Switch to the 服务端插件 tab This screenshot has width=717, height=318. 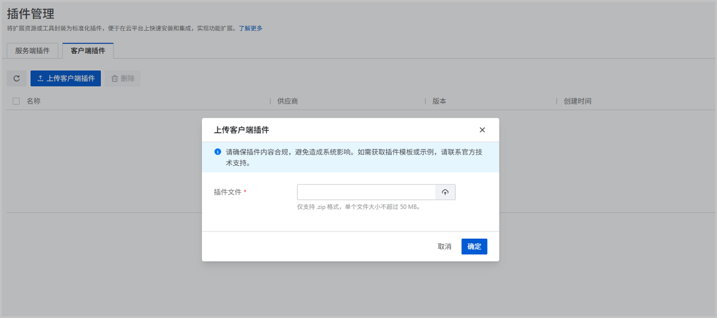pos(32,51)
